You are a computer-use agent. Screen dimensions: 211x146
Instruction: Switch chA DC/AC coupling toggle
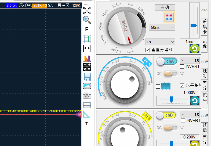click(x=170, y=74)
